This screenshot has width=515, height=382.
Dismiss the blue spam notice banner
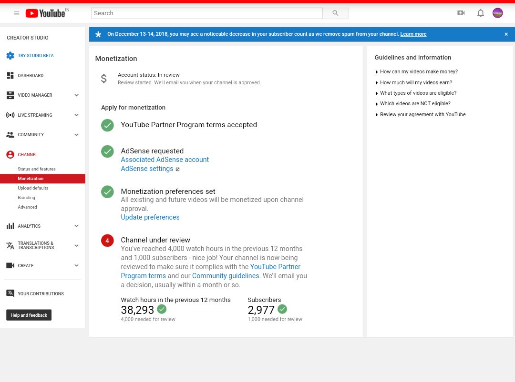[506, 34]
